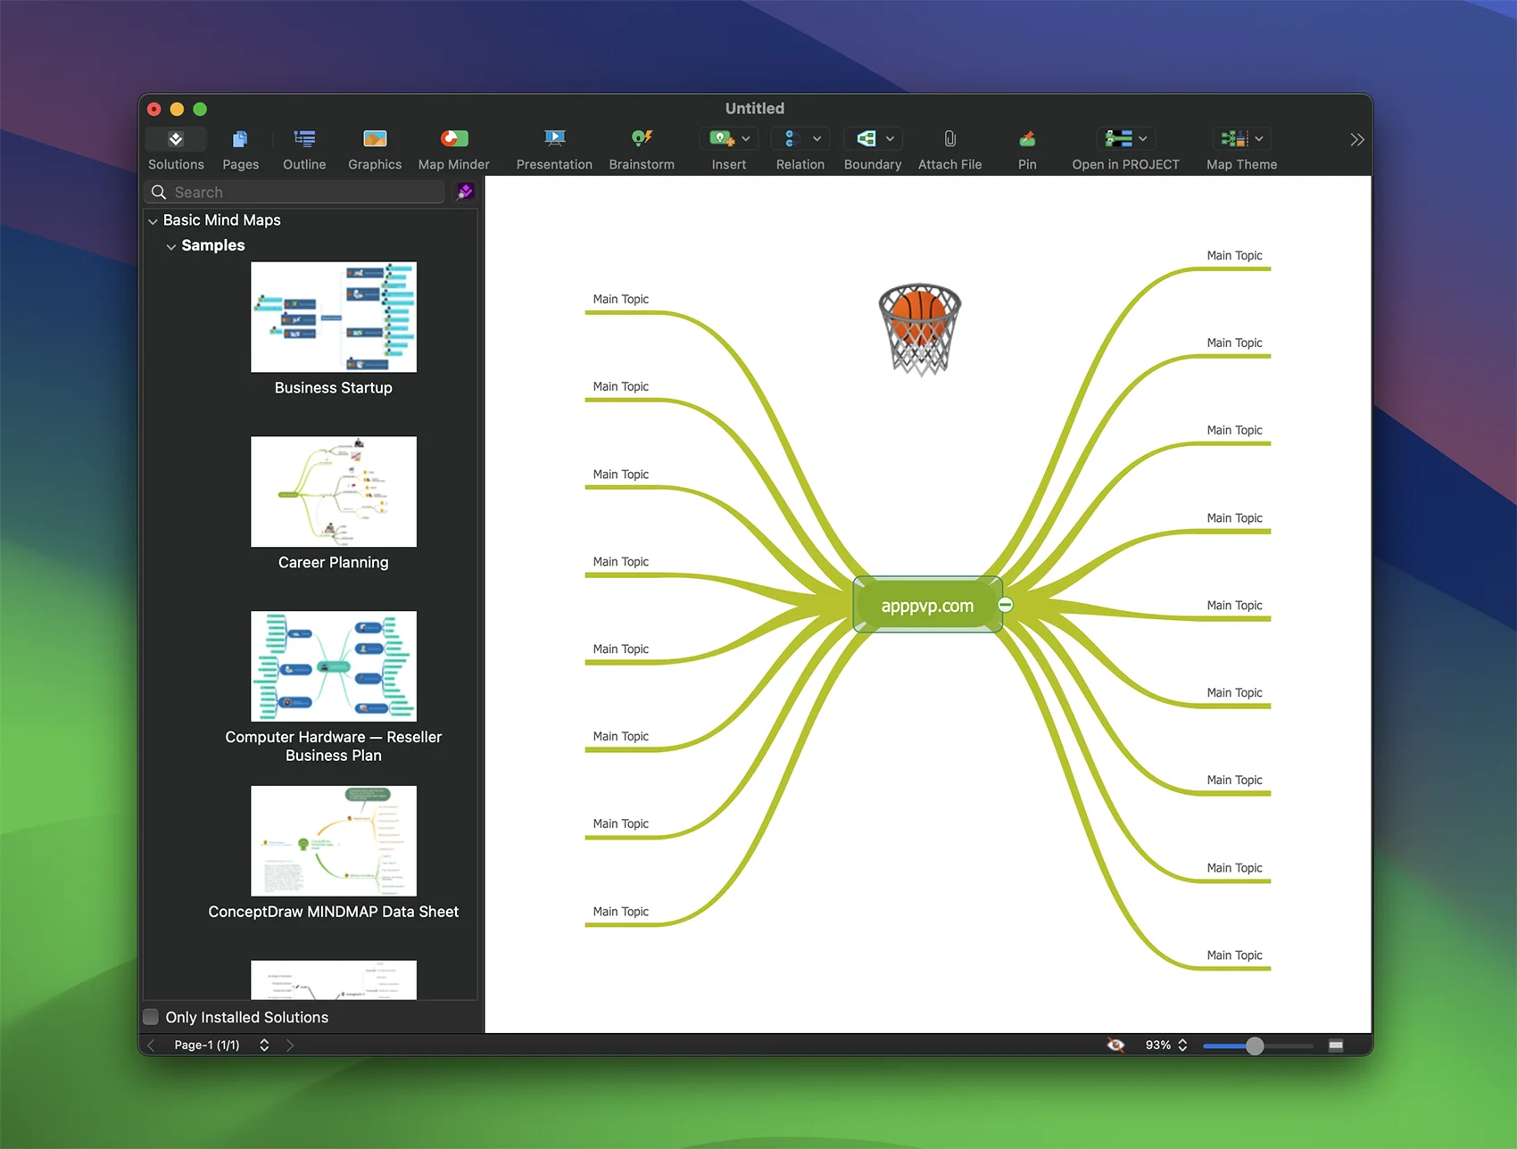
Task: Open Relation dropdown arrow
Action: tap(817, 139)
